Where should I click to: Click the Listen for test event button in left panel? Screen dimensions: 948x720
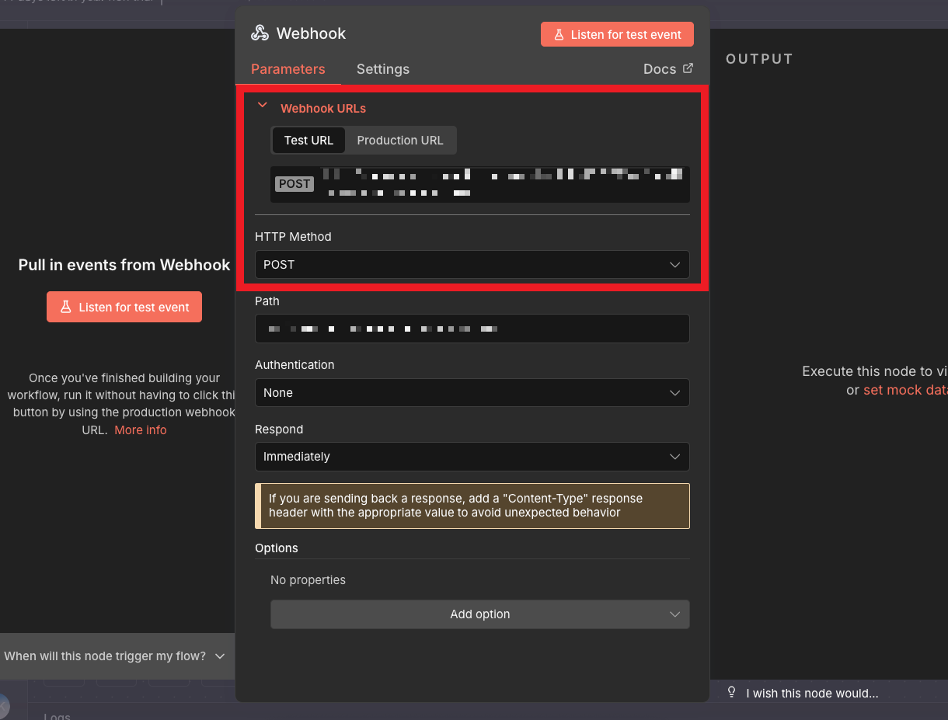(x=124, y=307)
